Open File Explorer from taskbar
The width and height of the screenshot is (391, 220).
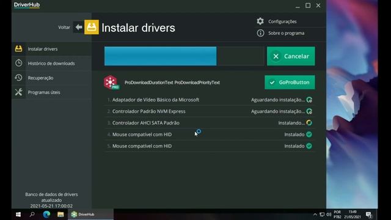click(x=60, y=215)
